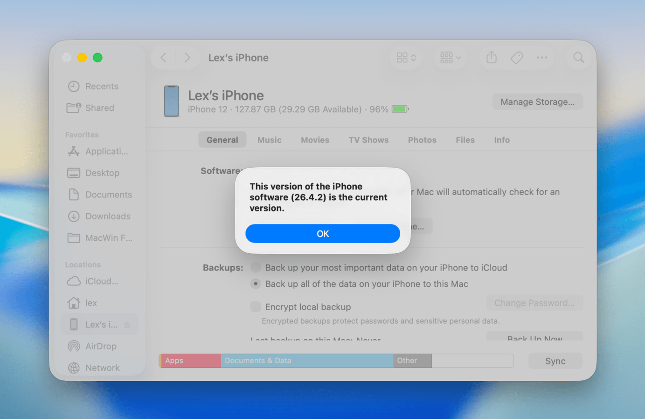Open Recents in the sidebar

[93, 87]
